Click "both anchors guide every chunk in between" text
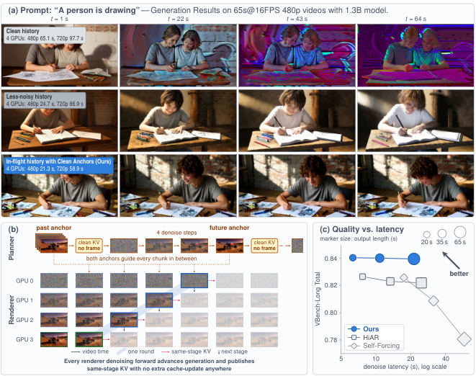 coord(141,259)
